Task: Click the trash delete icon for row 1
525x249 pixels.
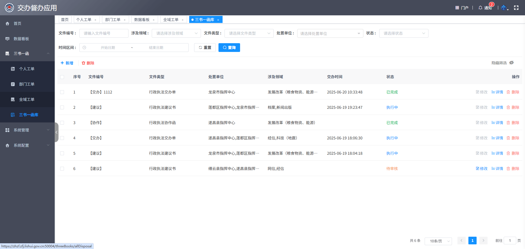Action: click(508, 92)
